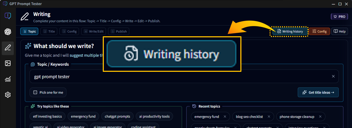Choose 'phone storage cleanup' recent topic
The width and height of the screenshot is (352, 128).
(297, 117)
